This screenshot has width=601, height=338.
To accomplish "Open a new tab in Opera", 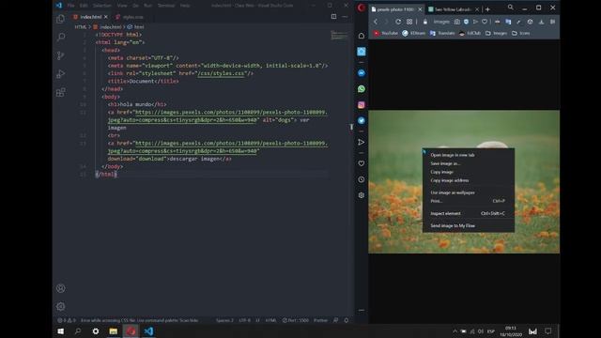I will [487, 9].
